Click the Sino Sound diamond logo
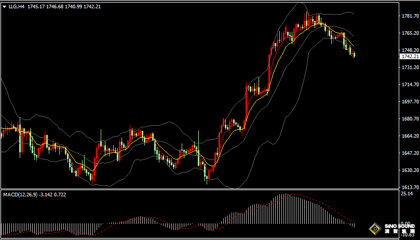Viewport: 420px width, 240px height. click(x=375, y=229)
